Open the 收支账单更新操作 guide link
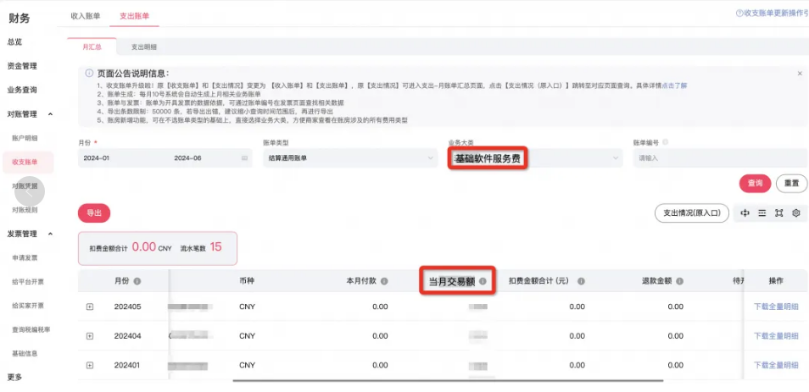 tap(776, 14)
